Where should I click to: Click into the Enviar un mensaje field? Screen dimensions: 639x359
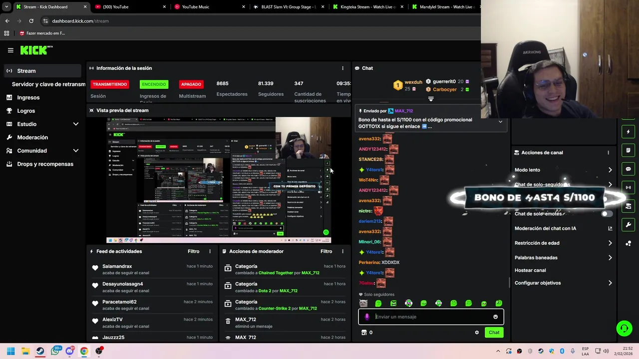click(431, 317)
